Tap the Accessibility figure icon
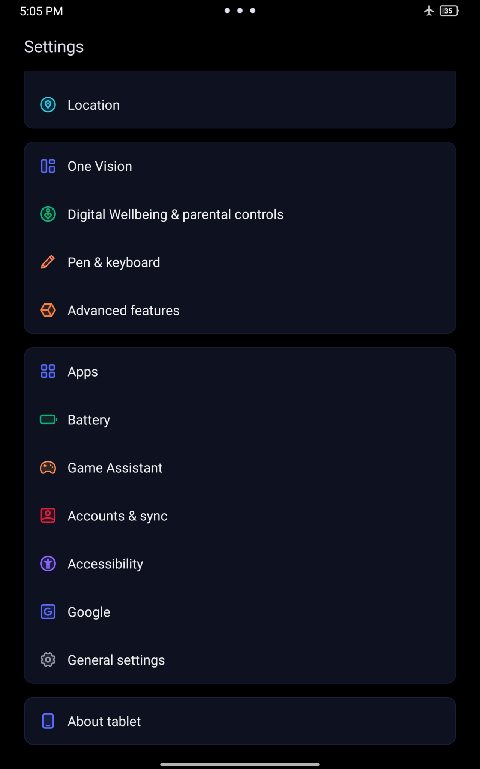480x769 pixels. [48, 564]
